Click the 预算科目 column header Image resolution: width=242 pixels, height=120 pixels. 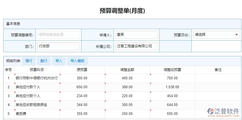click(x=37, y=70)
